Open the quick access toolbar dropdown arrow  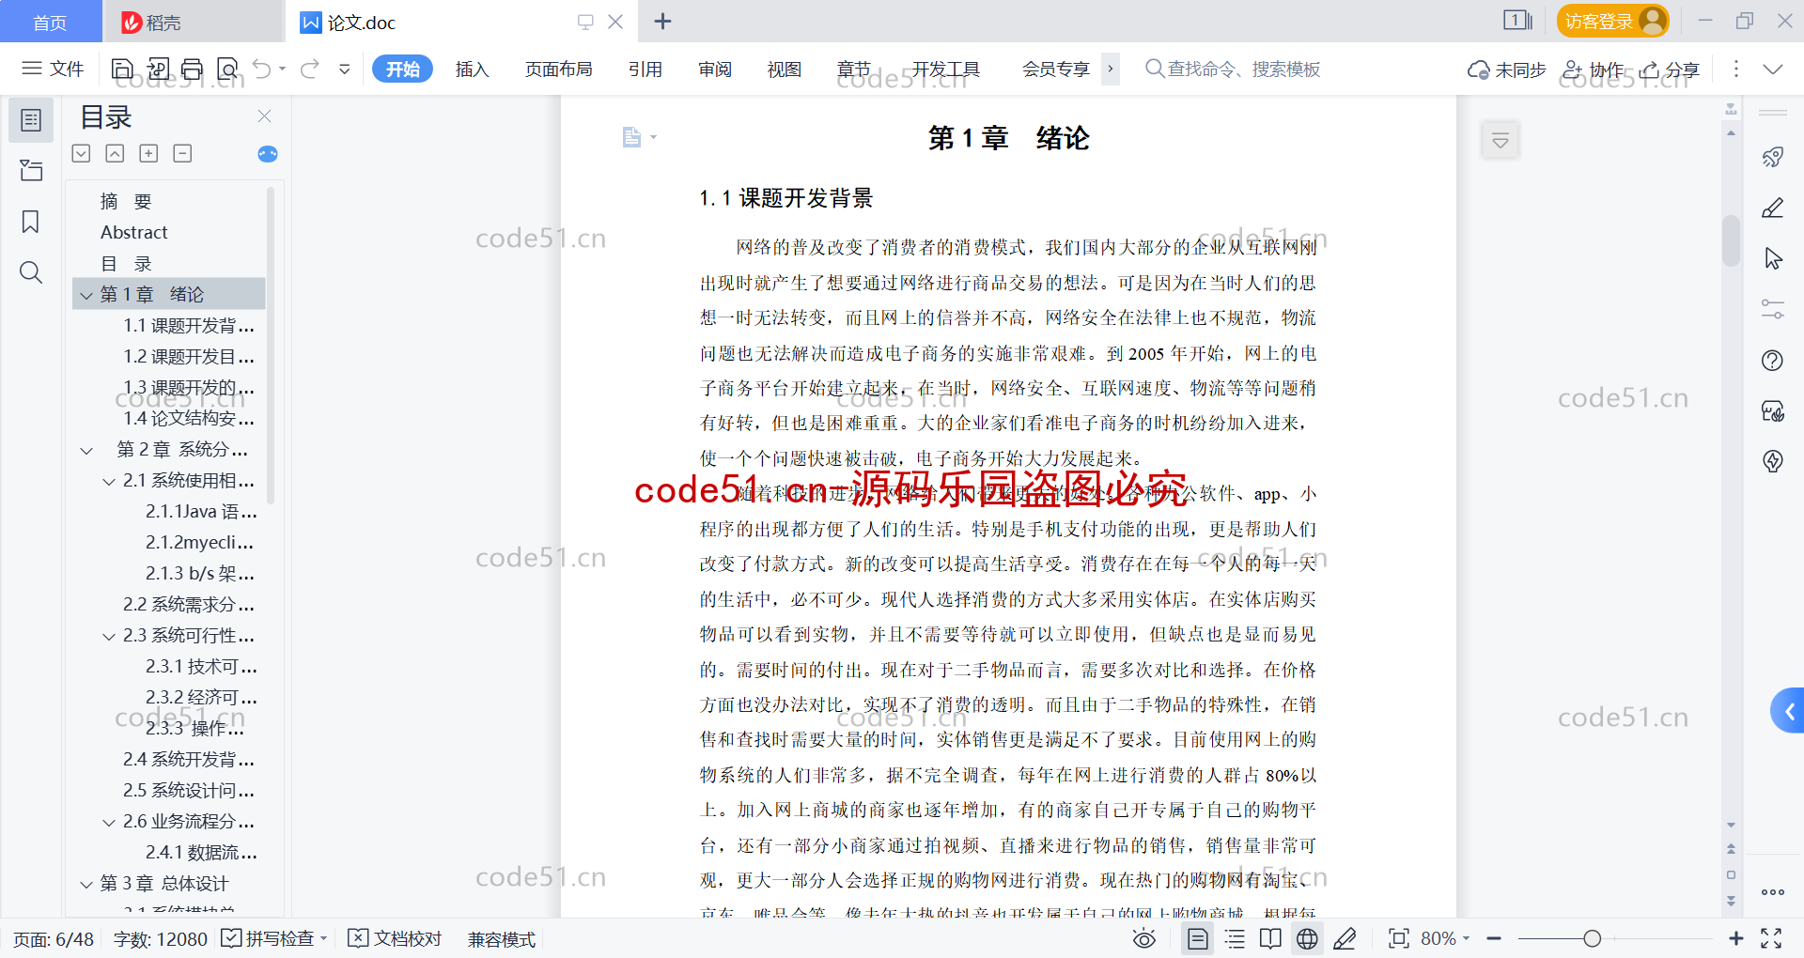[345, 69]
